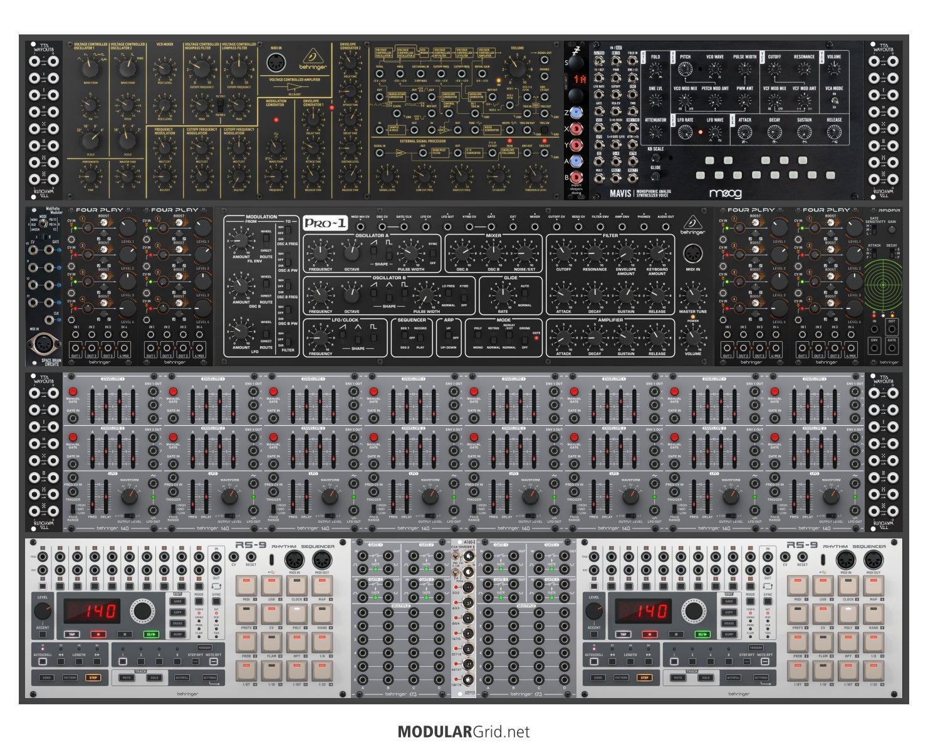Click the Disting Y input jack
Image resolution: width=928 pixels, height=745 pixels.
click(576, 145)
